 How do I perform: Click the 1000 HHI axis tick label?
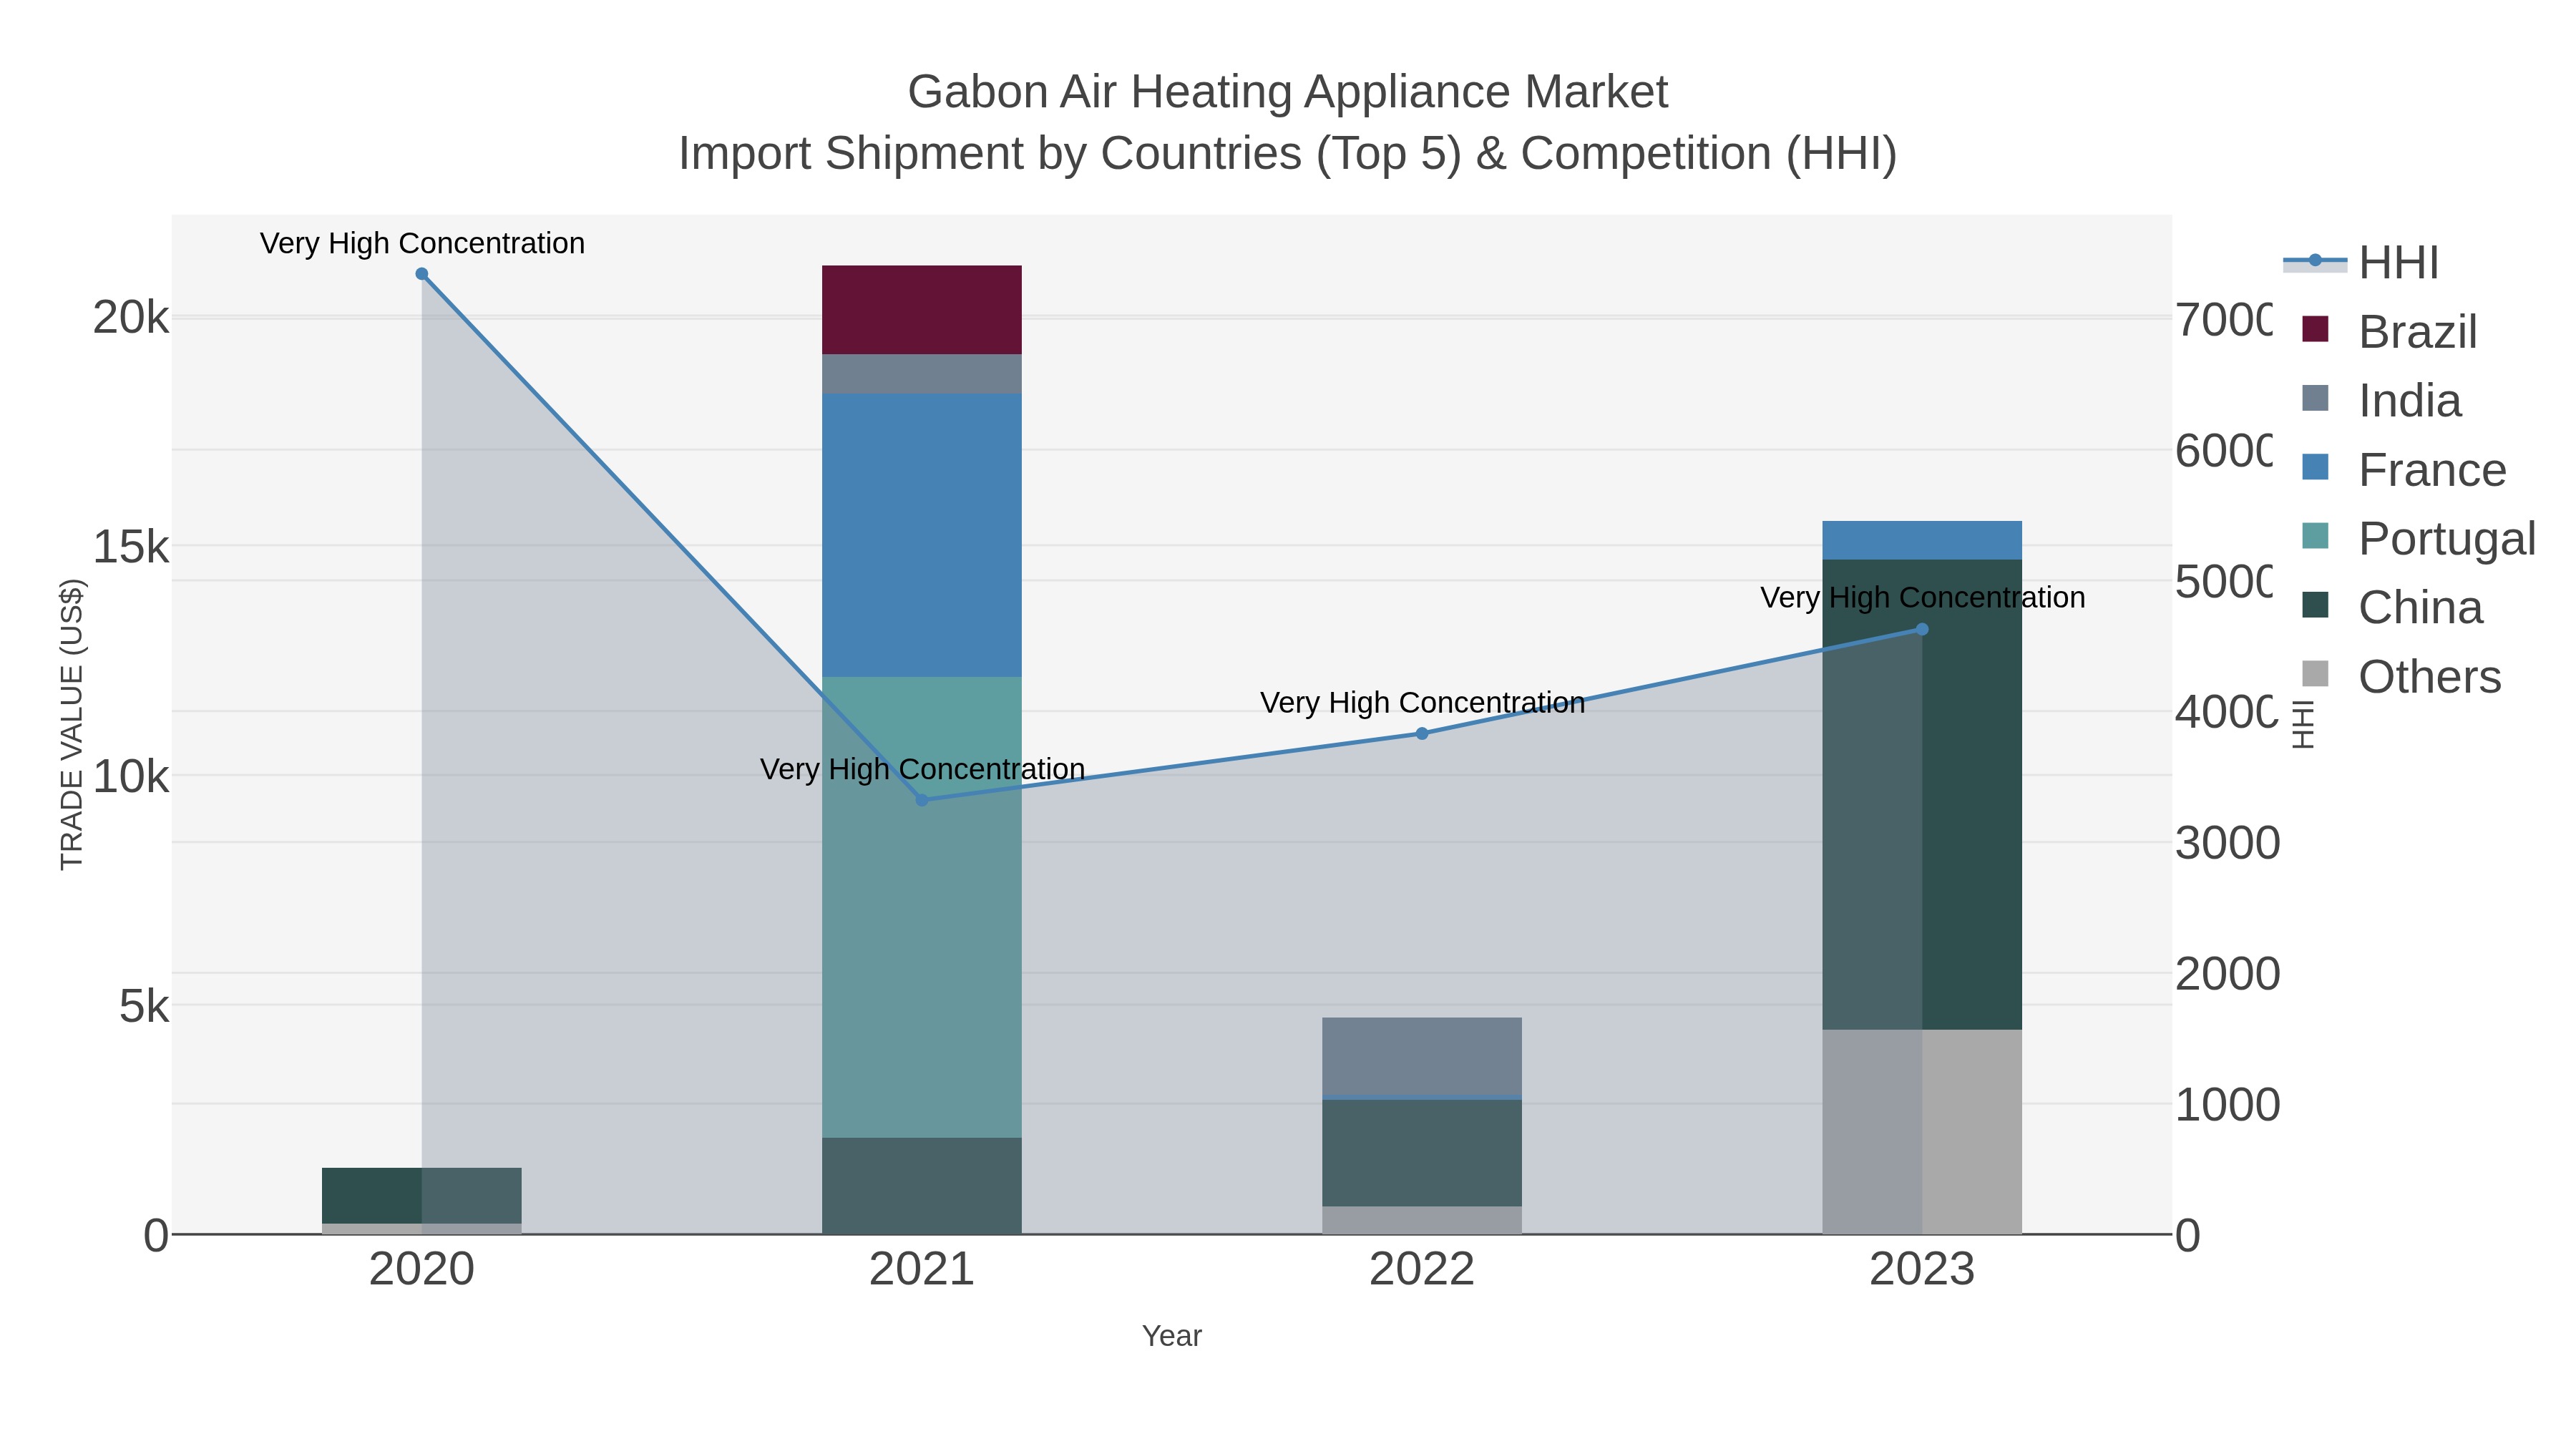pos(2228,1105)
